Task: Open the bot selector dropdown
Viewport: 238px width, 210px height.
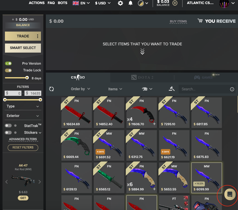Action: (147, 89)
